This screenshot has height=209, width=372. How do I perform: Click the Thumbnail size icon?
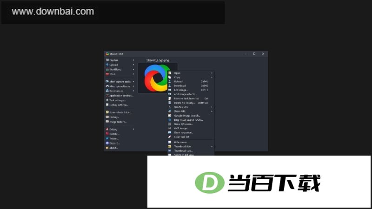click(x=170, y=150)
